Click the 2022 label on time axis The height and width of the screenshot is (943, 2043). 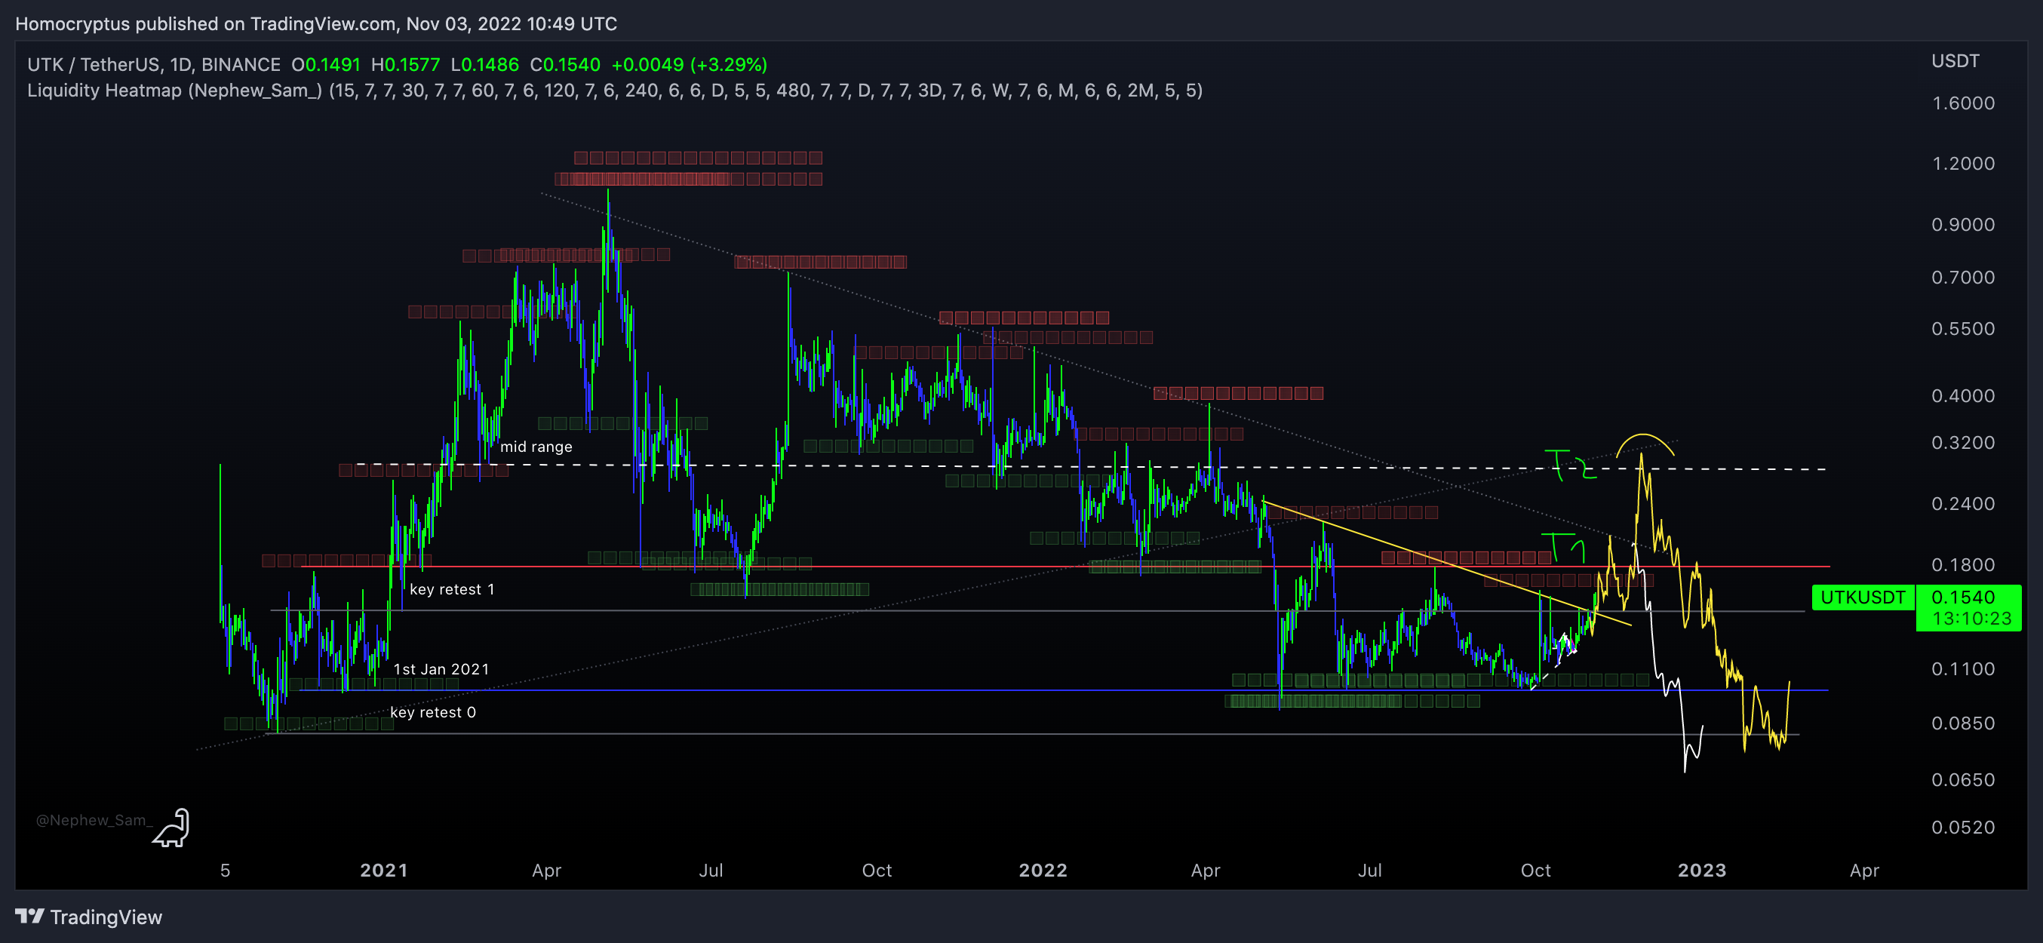point(1043,870)
